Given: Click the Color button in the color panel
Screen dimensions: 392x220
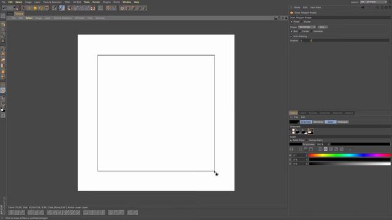Looking at the screenshot, I should 331,122.
